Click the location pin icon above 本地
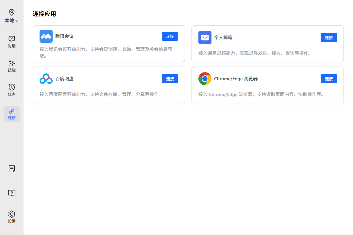The height and width of the screenshot is (235, 353). pyautogui.click(x=12, y=12)
